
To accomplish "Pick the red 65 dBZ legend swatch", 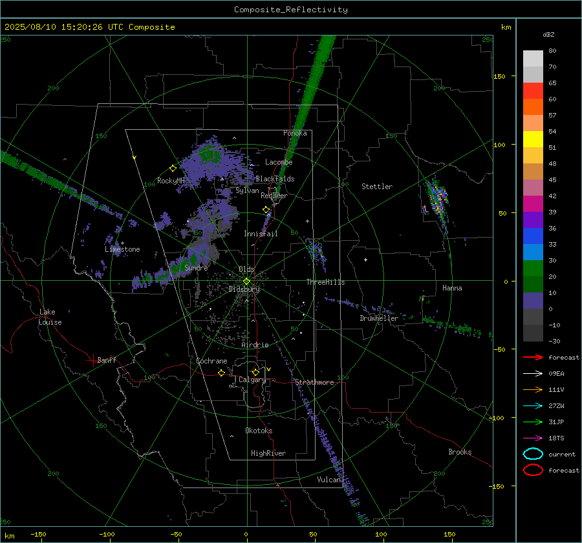I will [x=533, y=91].
